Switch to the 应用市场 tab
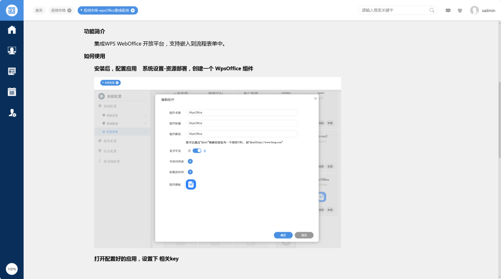Viewport: 501px width, 279px height. [x=58, y=11]
